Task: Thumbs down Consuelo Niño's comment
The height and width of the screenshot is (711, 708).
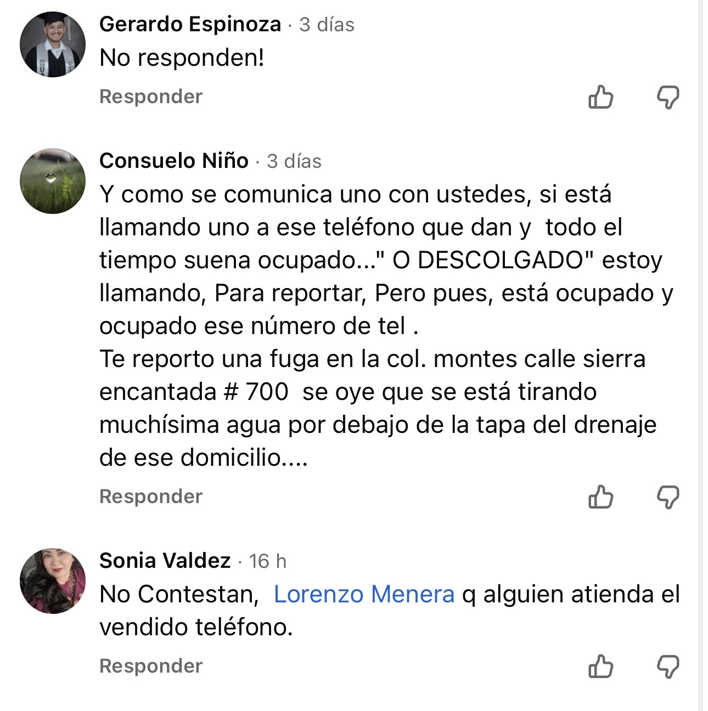Action: point(668,498)
